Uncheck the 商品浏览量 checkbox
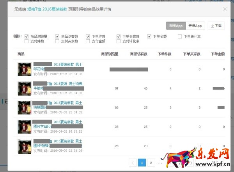Viewport: 234px width, 172px height. click(x=27, y=36)
